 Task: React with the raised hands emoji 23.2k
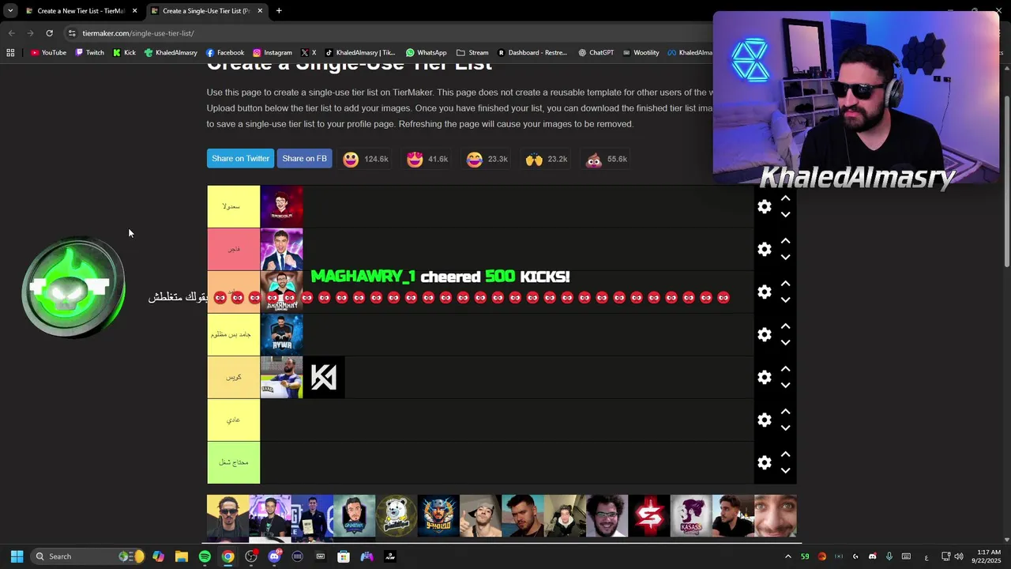tap(547, 159)
